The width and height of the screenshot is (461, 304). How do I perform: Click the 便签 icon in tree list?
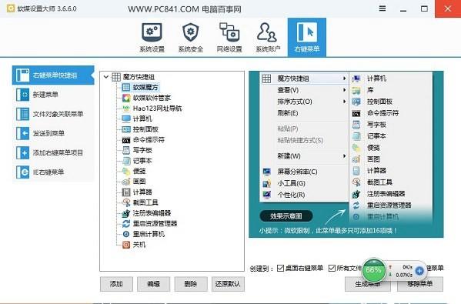point(126,171)
